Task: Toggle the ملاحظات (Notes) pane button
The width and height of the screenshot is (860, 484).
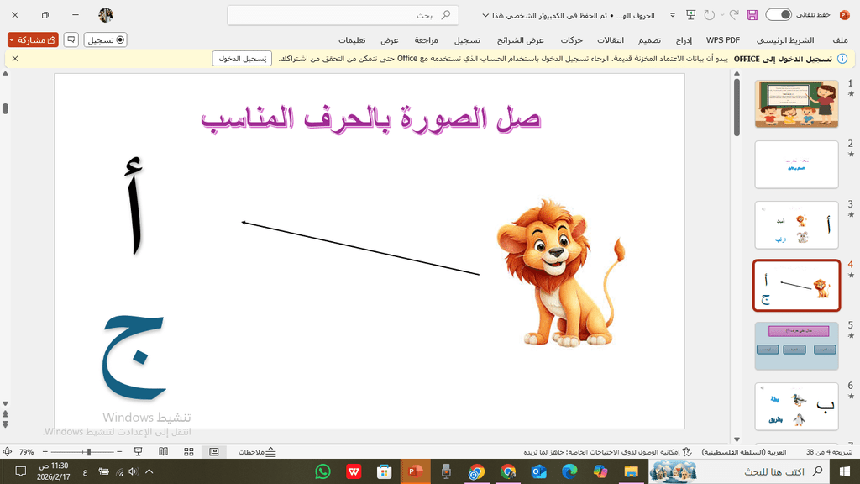Action: 257,452
